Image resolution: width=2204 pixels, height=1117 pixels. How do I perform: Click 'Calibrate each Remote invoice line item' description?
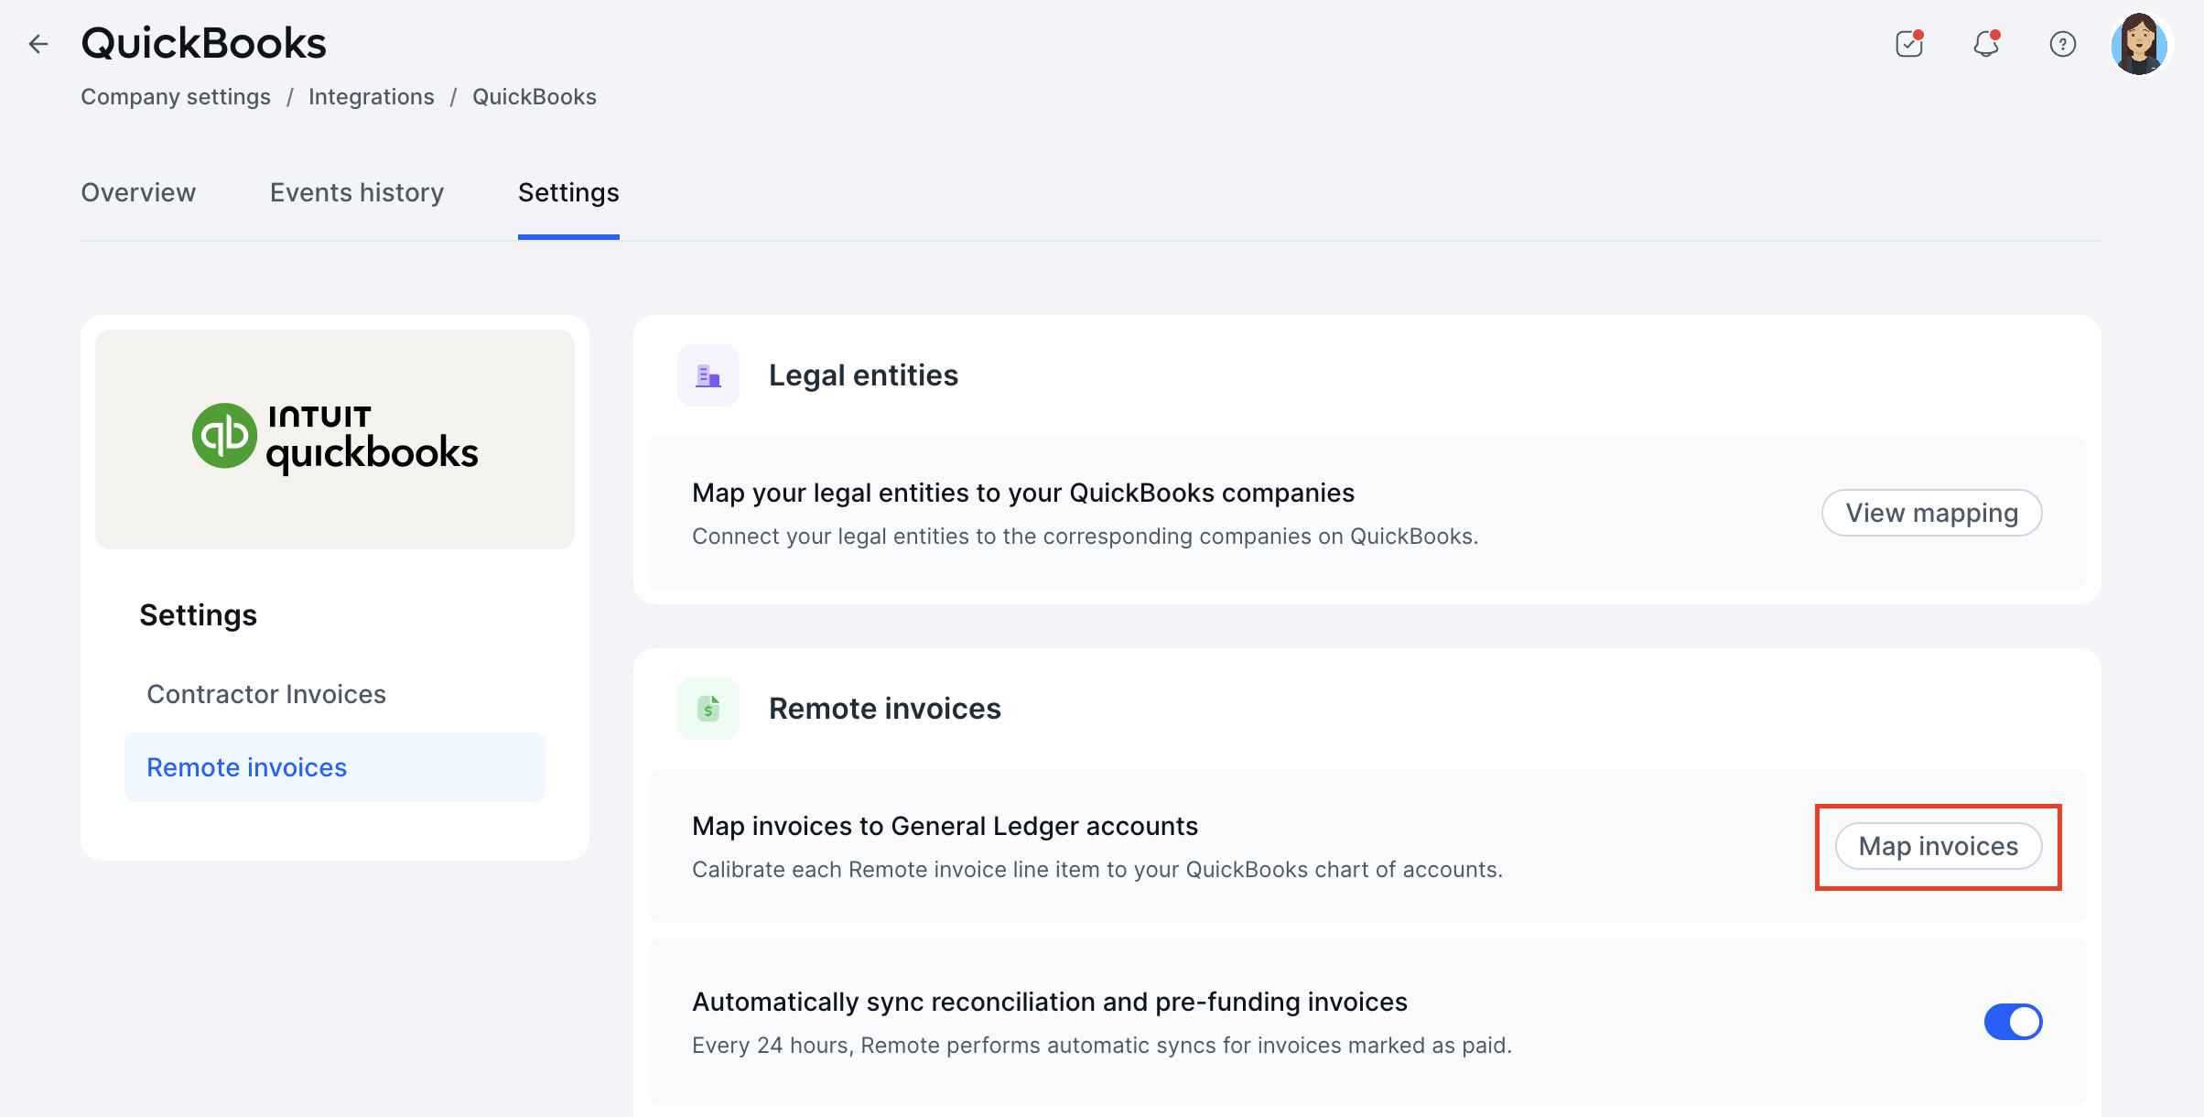(x=1097, y=870)
